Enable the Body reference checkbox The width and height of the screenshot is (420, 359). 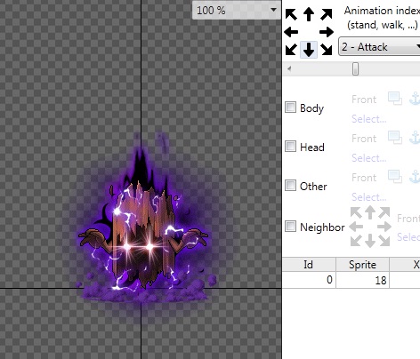[x=290, y=108]
